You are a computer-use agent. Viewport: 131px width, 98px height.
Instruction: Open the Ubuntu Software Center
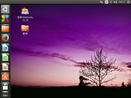click(5, 77)
